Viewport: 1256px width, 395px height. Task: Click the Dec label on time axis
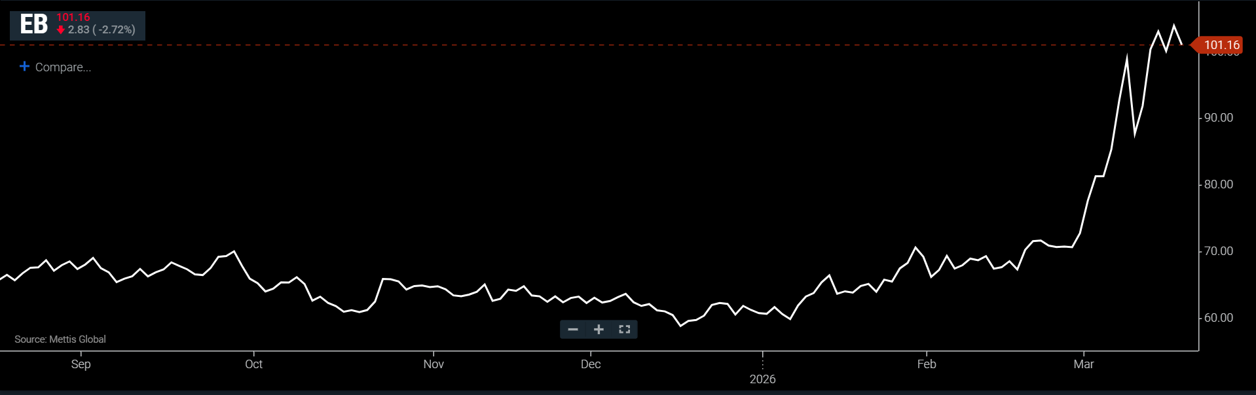coord(591,364)
